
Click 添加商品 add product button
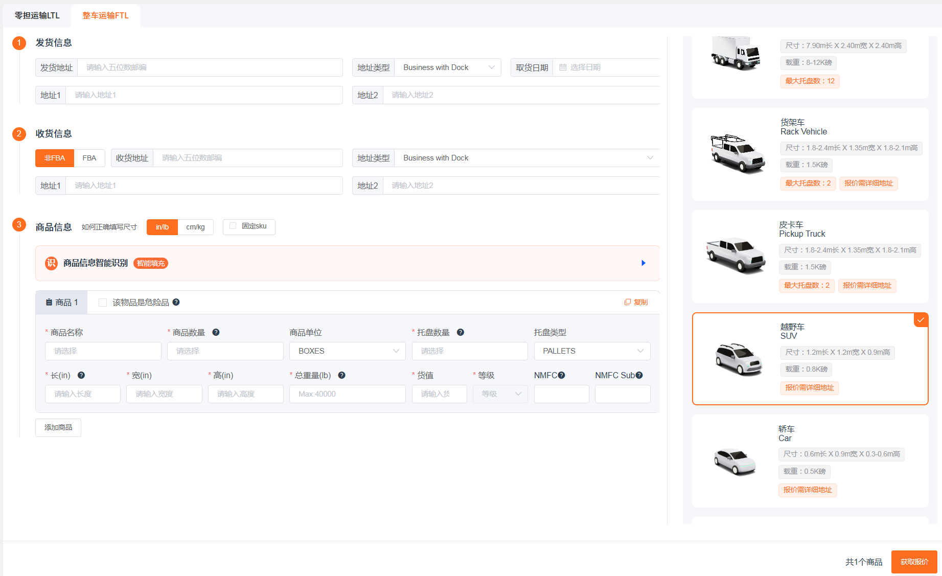pos(58,427)
